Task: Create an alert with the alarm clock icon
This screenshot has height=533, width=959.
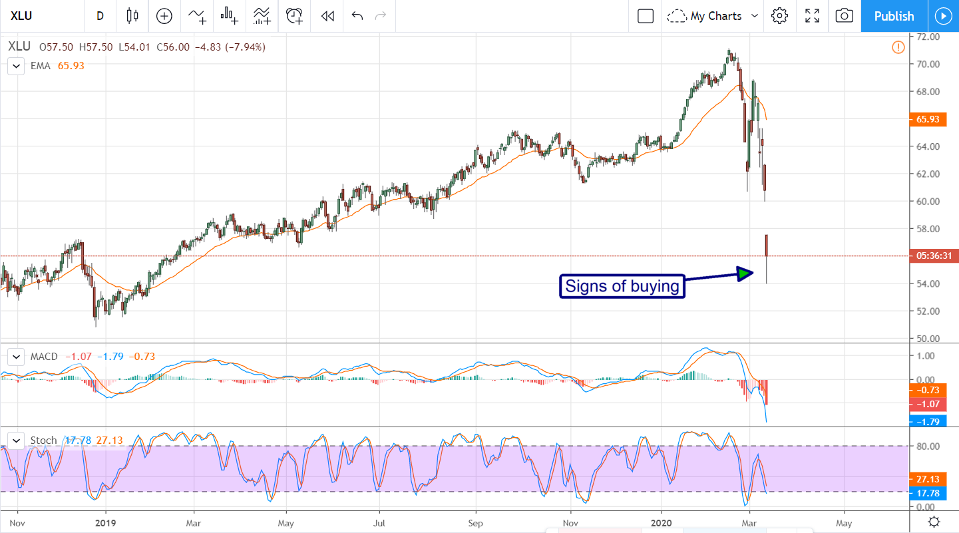Action: (x=294, y=16)
